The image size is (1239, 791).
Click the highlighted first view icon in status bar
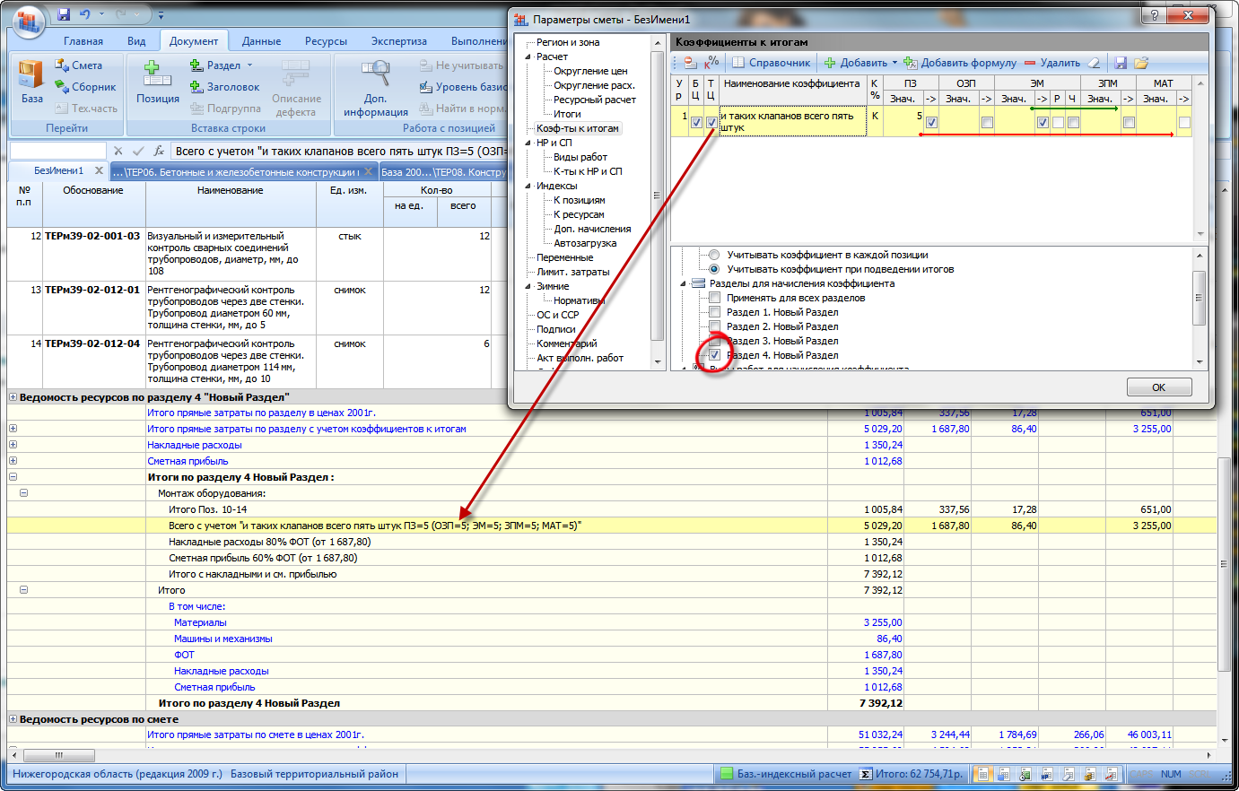pos(983,774)
